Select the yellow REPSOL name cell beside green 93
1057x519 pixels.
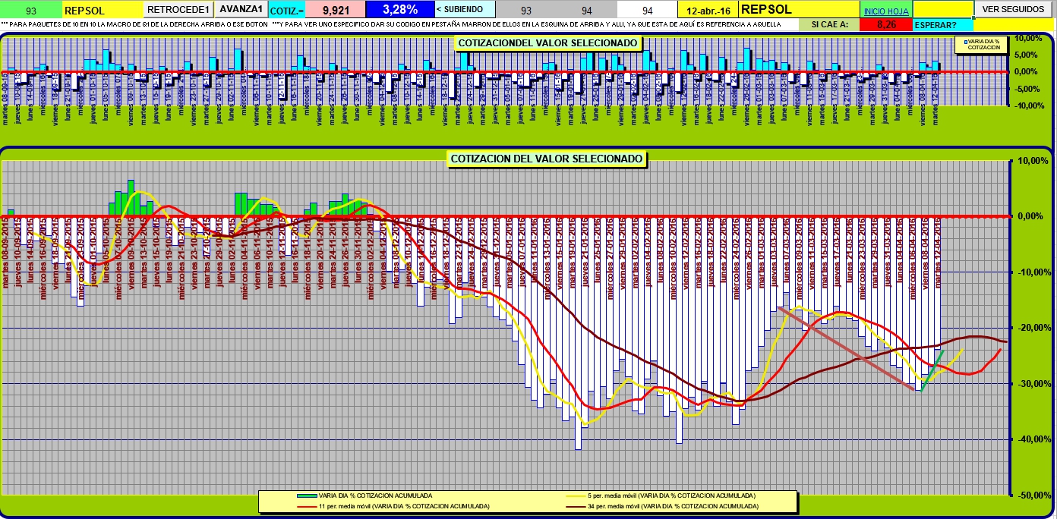(x=102, y=11)
